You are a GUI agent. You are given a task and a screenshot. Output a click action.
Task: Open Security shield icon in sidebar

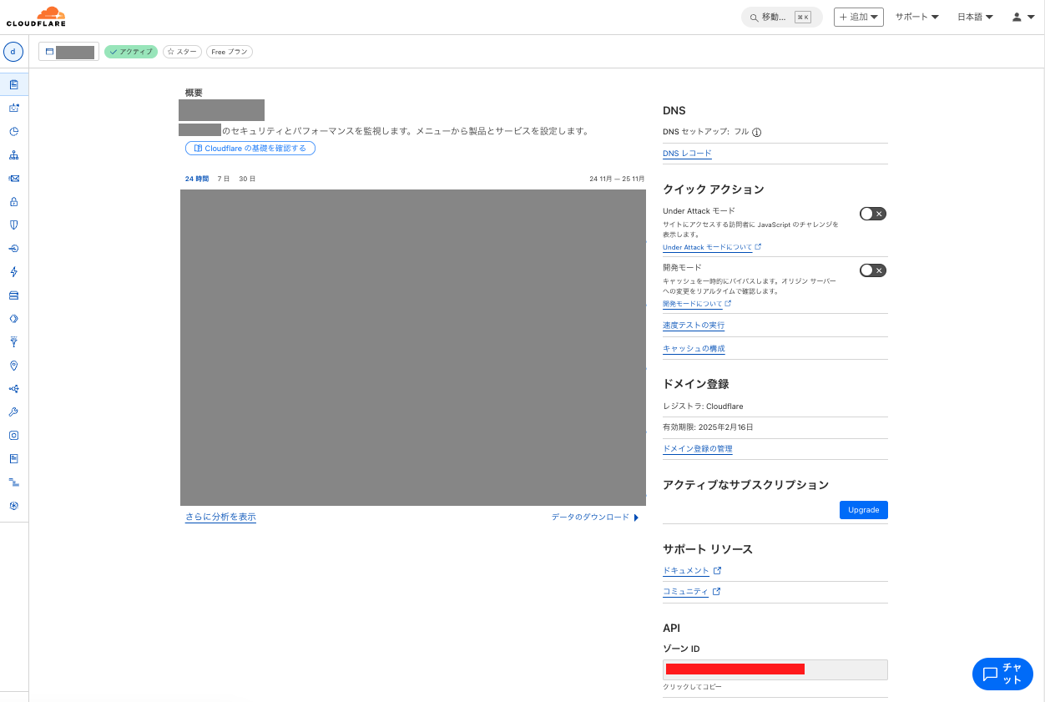click(14, 225)
